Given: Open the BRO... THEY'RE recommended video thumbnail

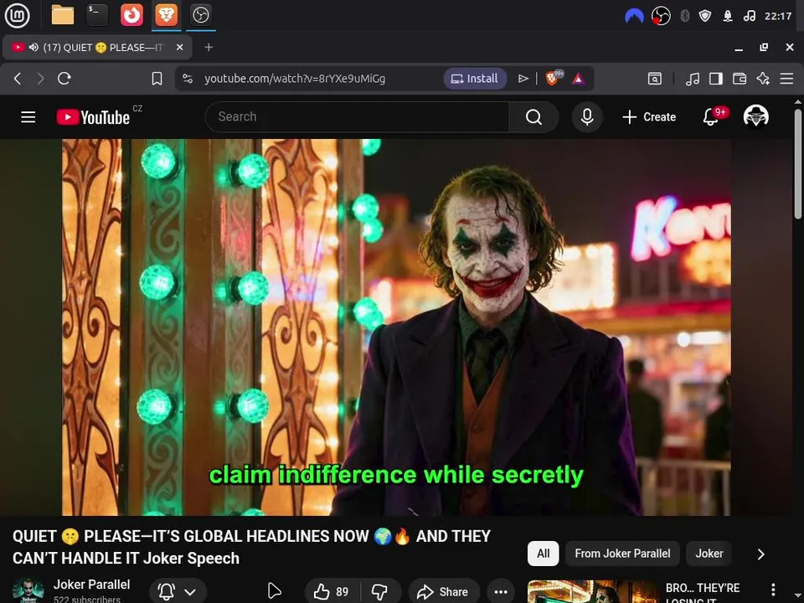Looking at the screenshot, I should click(593, 592).
